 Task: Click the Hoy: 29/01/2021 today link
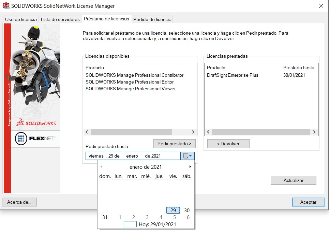click(158, 224)
